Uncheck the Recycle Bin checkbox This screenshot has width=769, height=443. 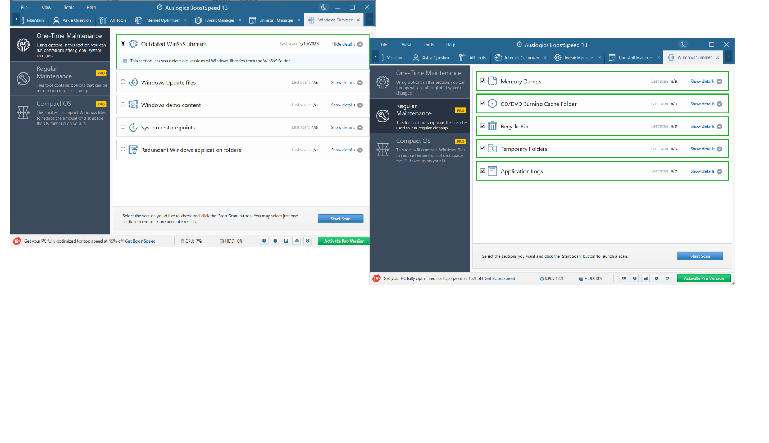(x=483, y=126)
